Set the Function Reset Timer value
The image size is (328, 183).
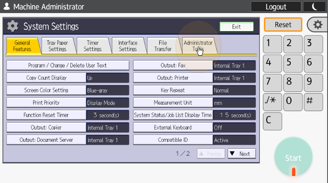tap(46, 115)
